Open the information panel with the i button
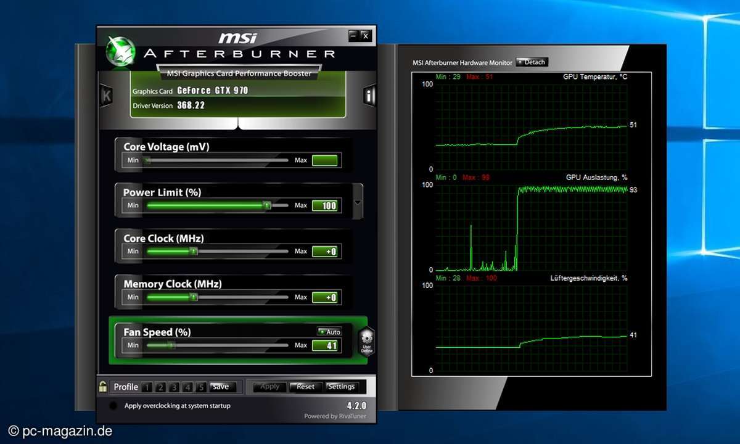 coord(369,96)
